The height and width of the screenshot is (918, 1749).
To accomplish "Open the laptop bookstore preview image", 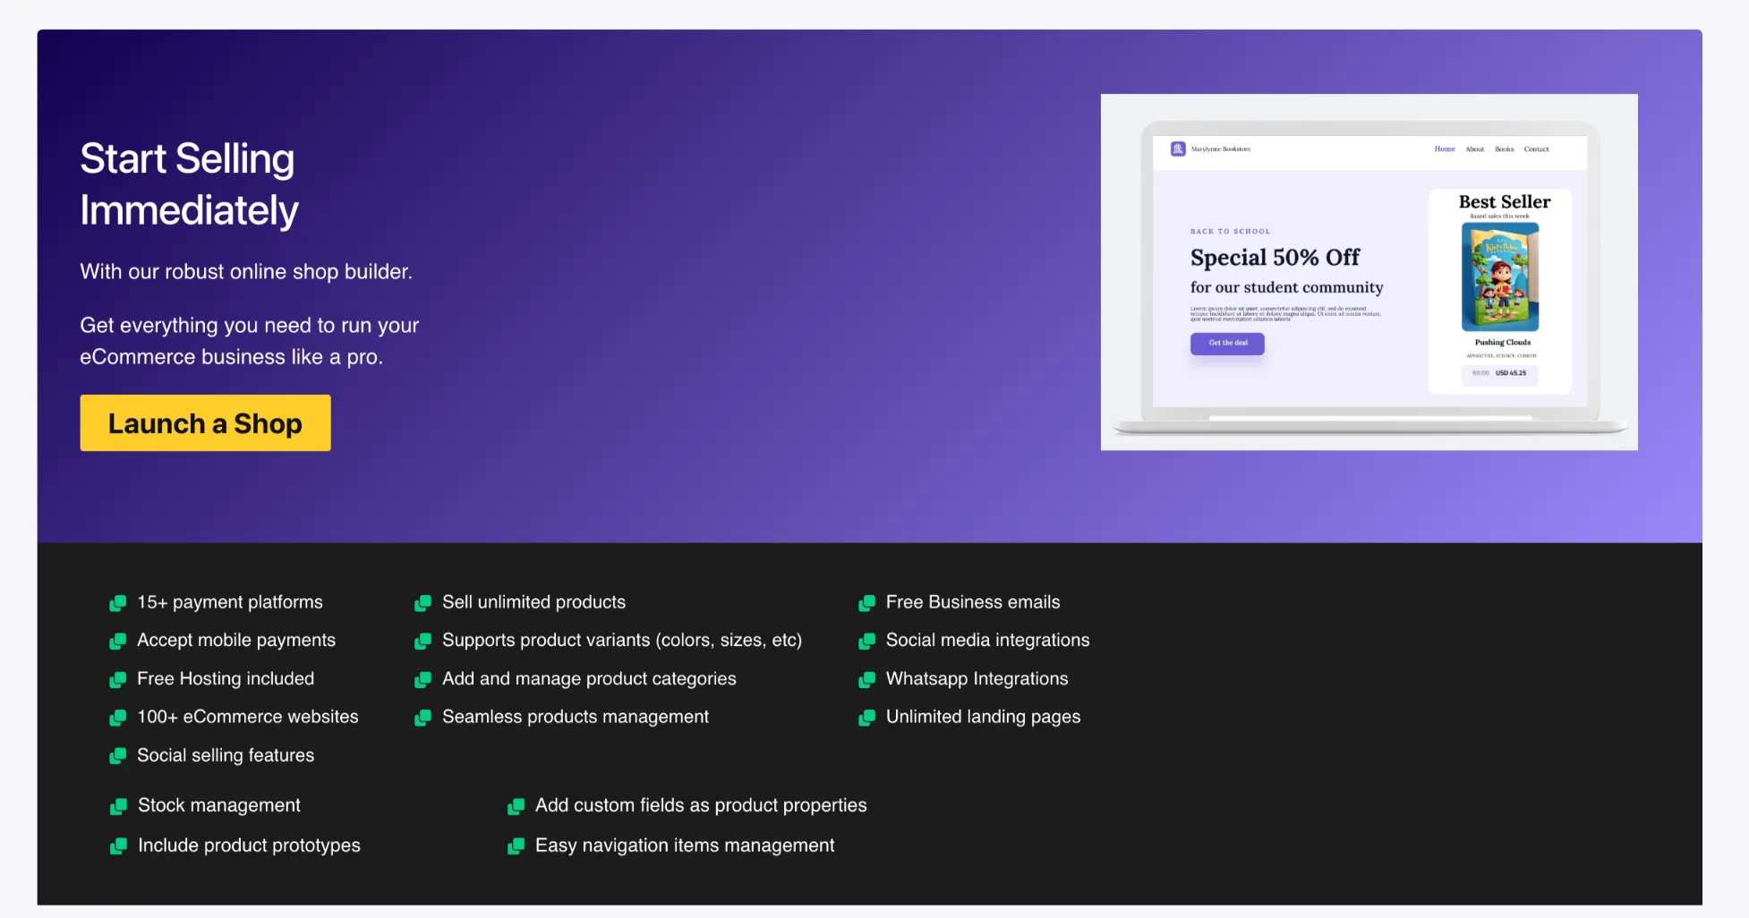I will point(1369,272).
